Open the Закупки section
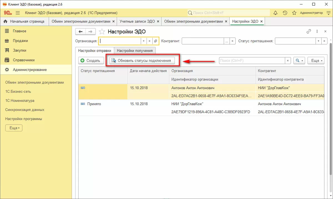 pyautogui.click(x=36, y=50)
